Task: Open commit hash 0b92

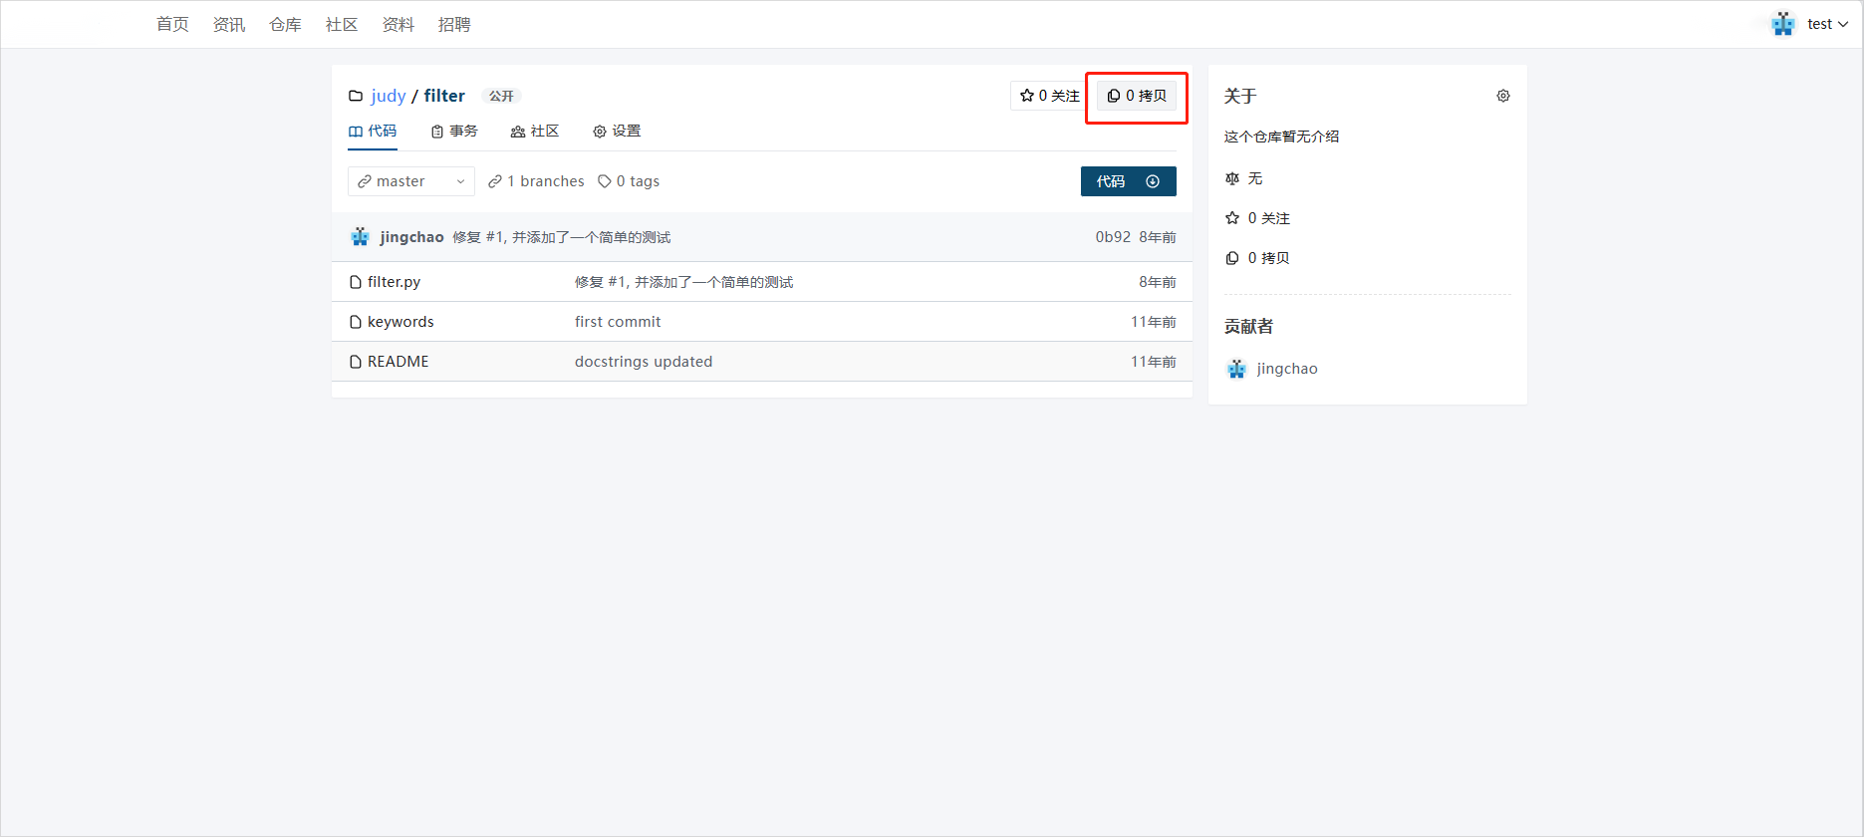Action: pyautogui.click(x=1112, y=237)
